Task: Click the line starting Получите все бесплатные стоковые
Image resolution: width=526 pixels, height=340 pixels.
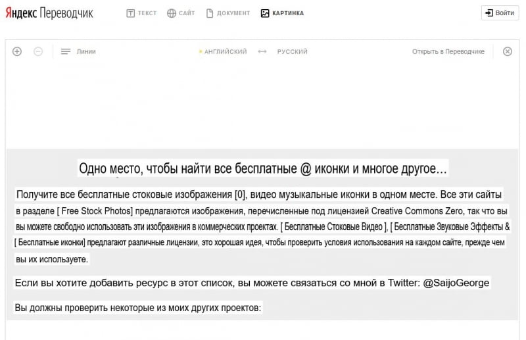Action: pos(258,195)
